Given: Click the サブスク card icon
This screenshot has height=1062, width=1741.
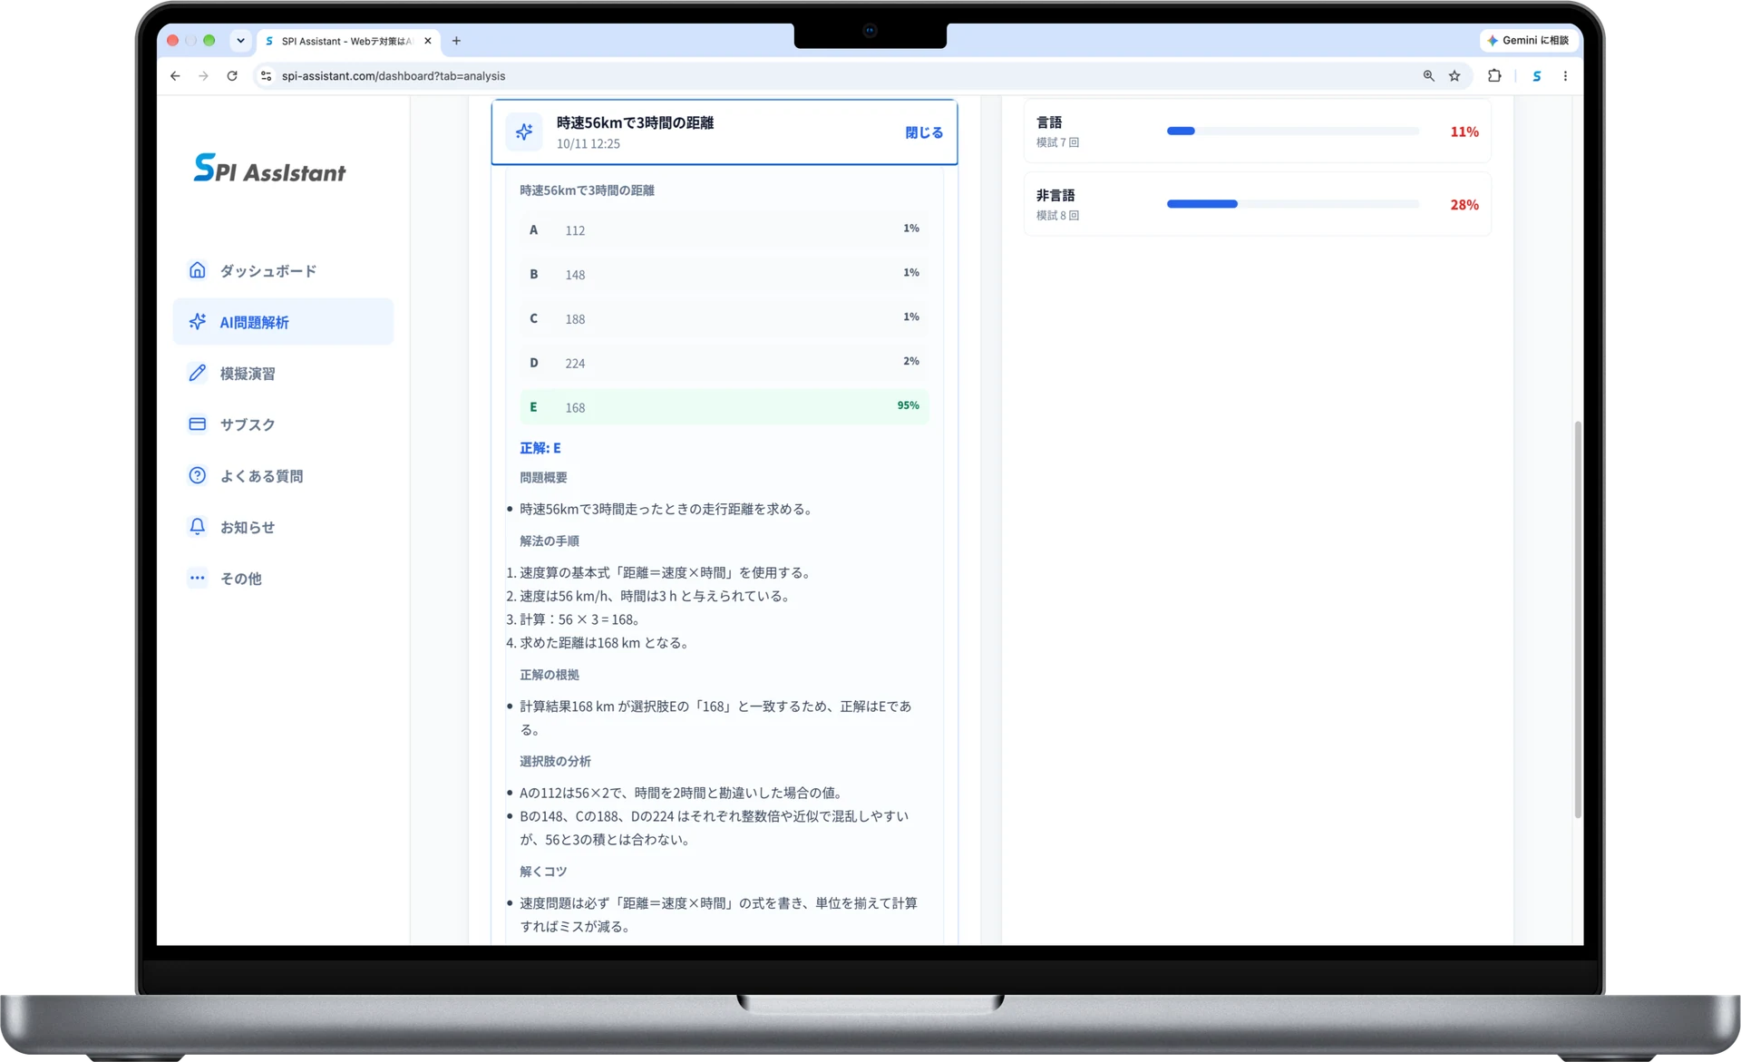Looking at the screenshot, I should [197, 424].
